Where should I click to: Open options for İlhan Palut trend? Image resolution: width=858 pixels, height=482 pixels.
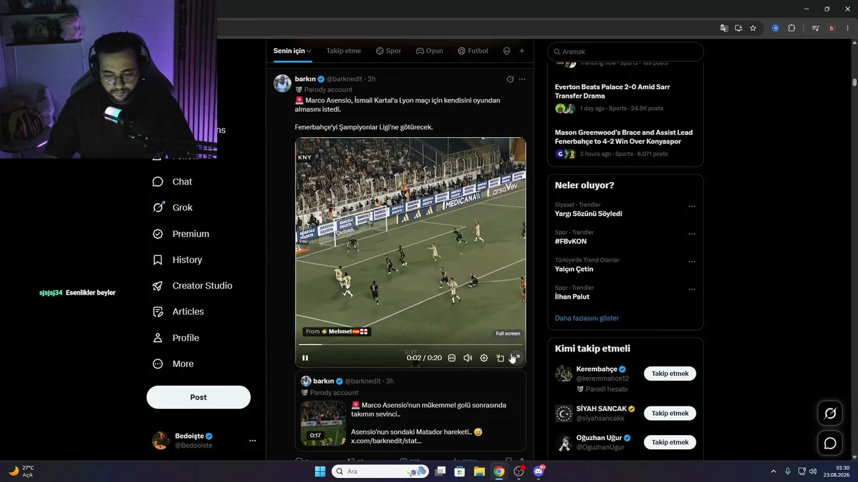692,290
